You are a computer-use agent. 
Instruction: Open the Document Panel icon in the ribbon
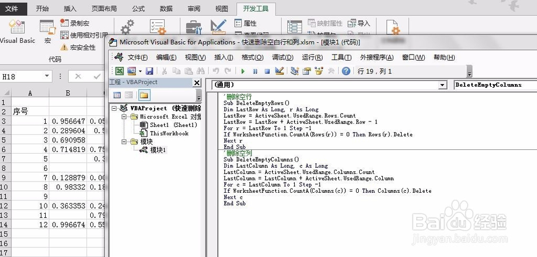pyautogui.click(x=393, y=27)
